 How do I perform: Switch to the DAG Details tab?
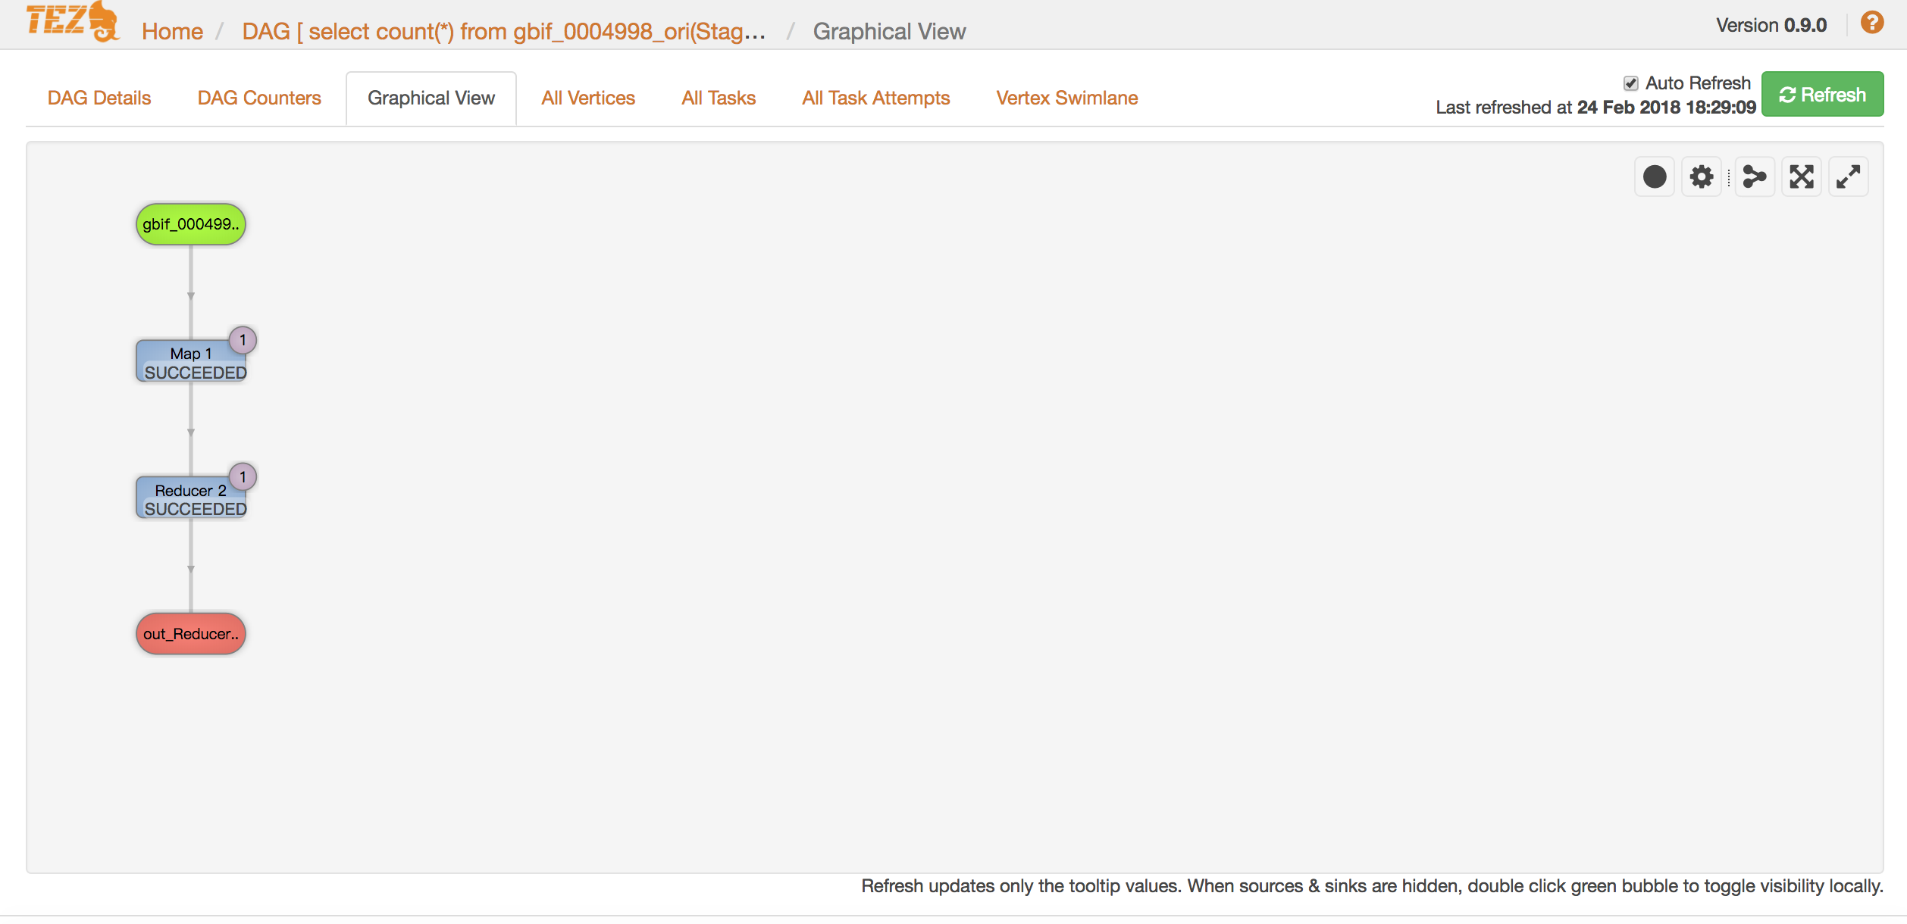(99, 98)
